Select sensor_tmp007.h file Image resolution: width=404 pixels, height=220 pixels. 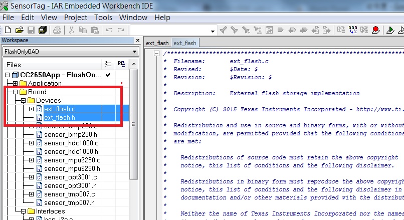coord(69,202)
